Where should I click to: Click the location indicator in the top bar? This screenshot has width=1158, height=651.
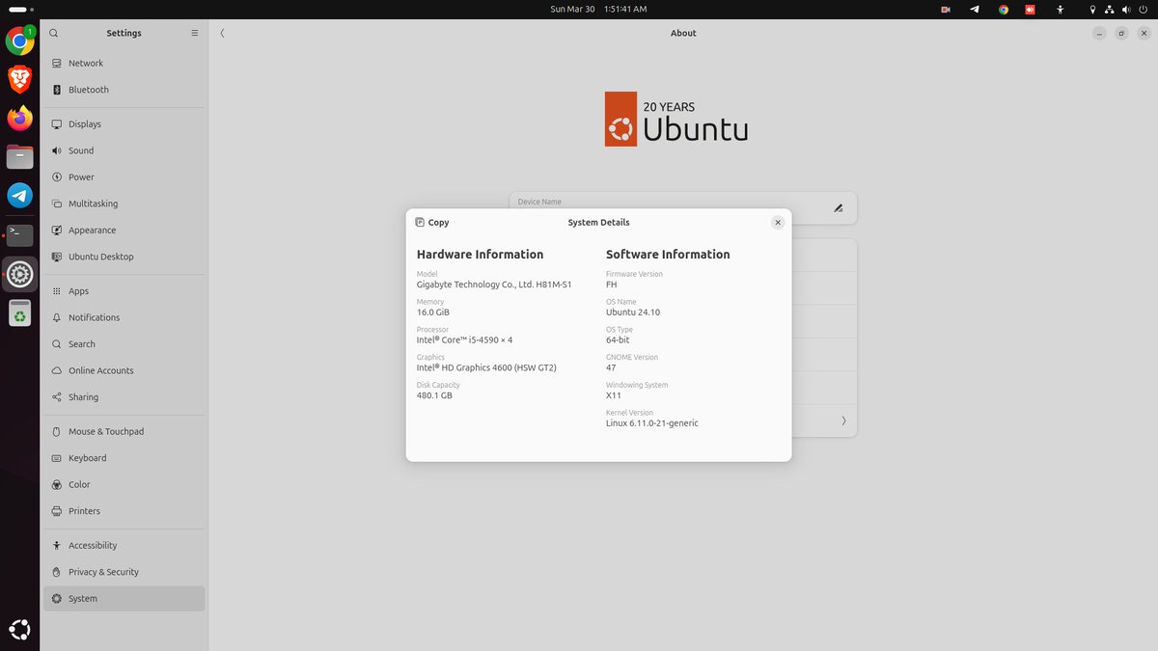coord(1092,9)
